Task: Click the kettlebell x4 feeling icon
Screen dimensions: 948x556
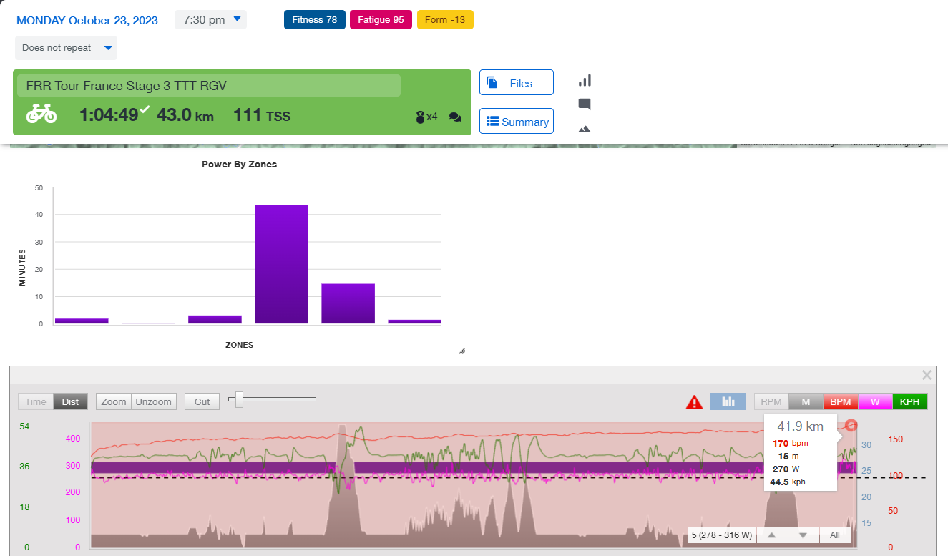Action: pos(426,117)
